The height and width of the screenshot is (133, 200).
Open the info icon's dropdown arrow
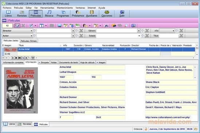click(x=46, y=26)
